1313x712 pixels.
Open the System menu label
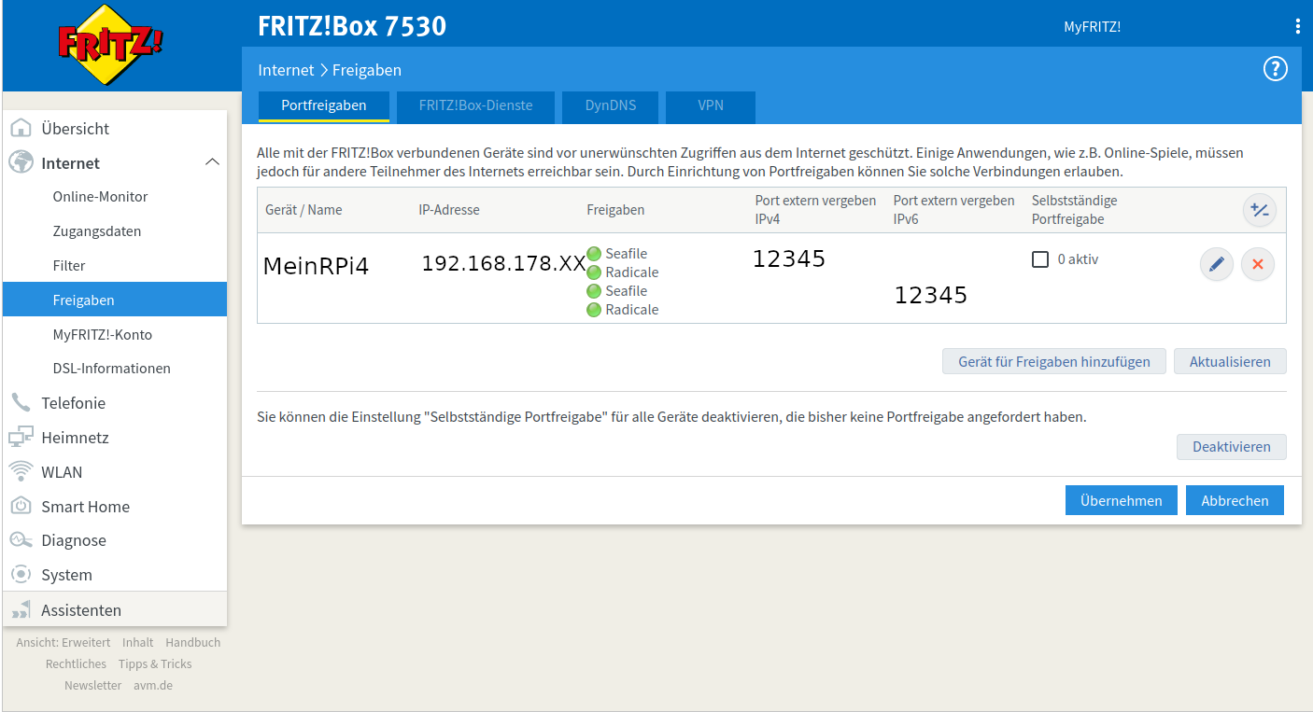pos(66,575)
